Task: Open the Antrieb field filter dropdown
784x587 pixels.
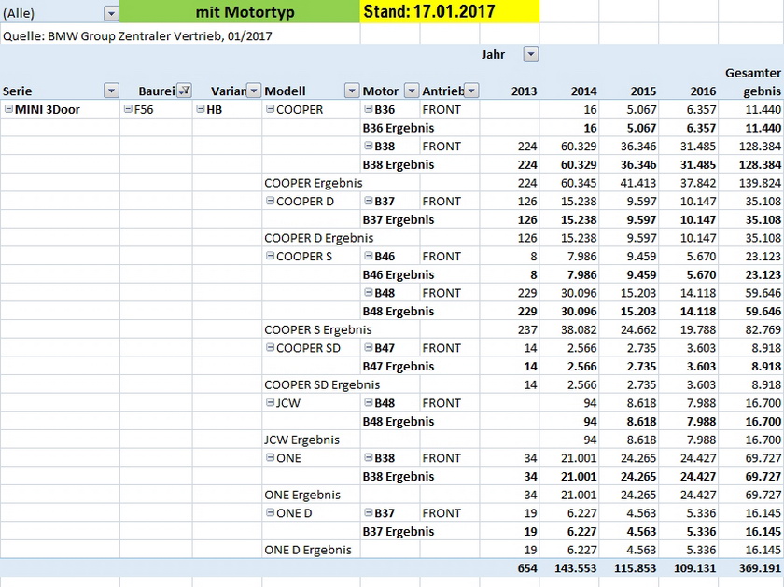Action: pyautogui.click(x=471, y=91)
